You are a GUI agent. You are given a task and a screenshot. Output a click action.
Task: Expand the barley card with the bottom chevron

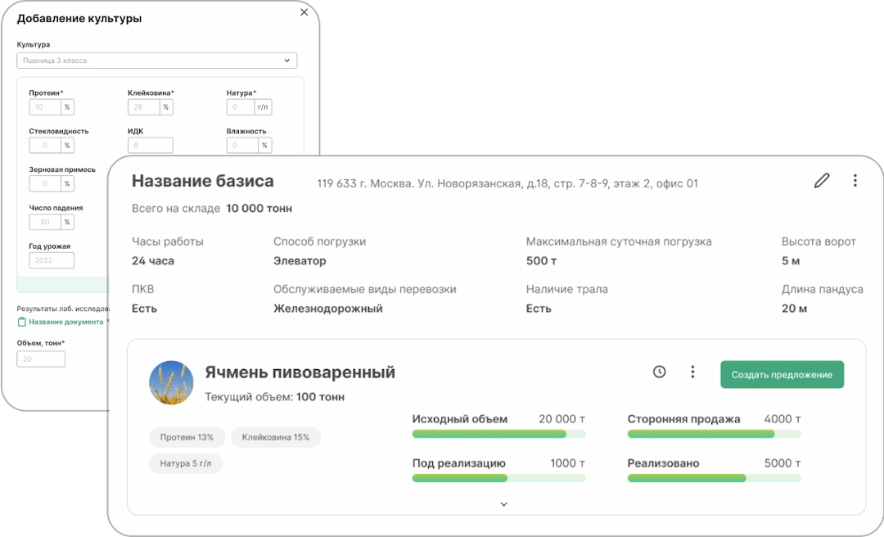click(503, 504)
